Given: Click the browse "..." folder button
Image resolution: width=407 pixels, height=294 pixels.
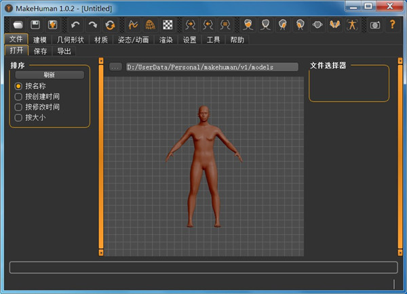Looking at the screenshot, I should pyautogui.click(x=115, y=67).
